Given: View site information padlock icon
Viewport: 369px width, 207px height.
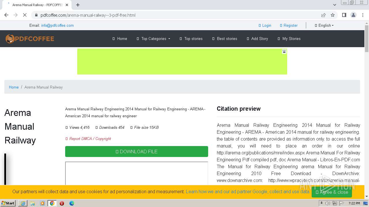Looking at the screenshot, I should pyautogui.click(x=36, y=15).
